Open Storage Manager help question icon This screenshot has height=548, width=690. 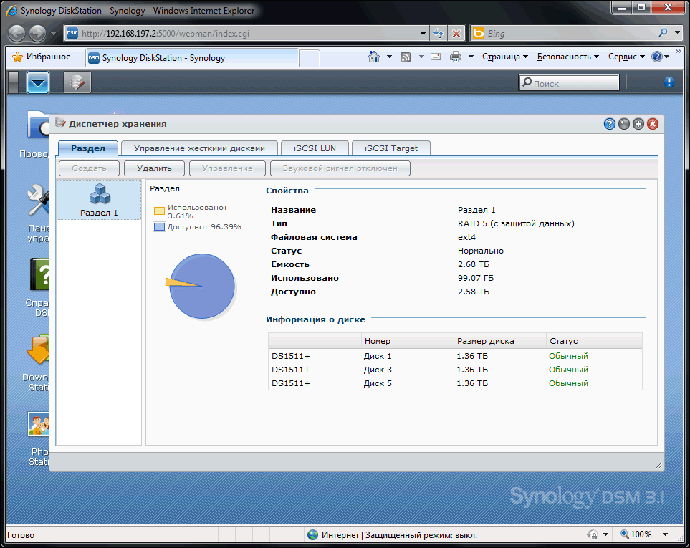pyautogui.click(x=610, y=124)
